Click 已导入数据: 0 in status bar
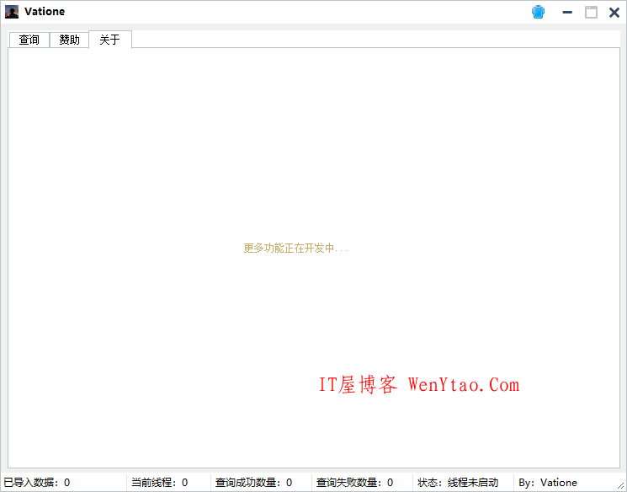Screen dimensions: 627x492 pyautogui.click(x=37, y=483)
